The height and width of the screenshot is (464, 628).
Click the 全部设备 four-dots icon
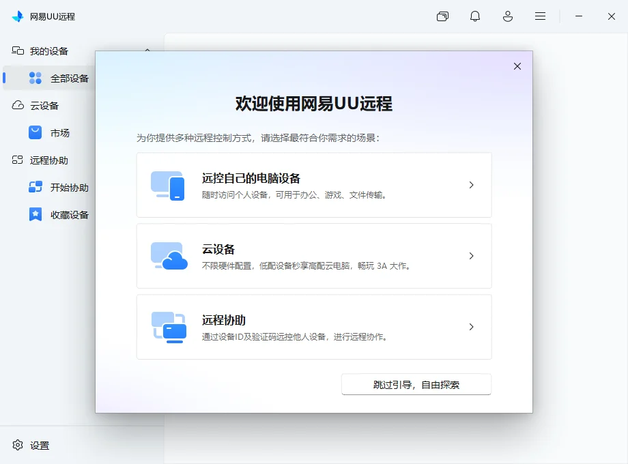[35, 78]
